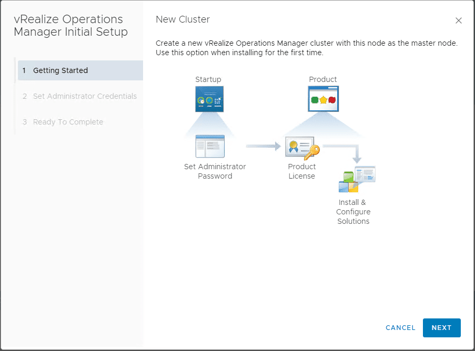The width and height of the screenshot is (475, 351).
Task: Click the 'Product License' label
Action: 302,171
